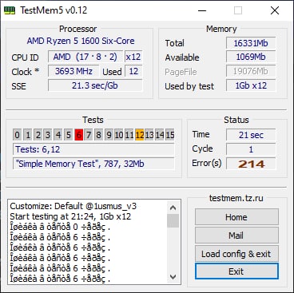This screenshot has width=294, height=293.
Task: Open the Home website button
Action: 236,217
